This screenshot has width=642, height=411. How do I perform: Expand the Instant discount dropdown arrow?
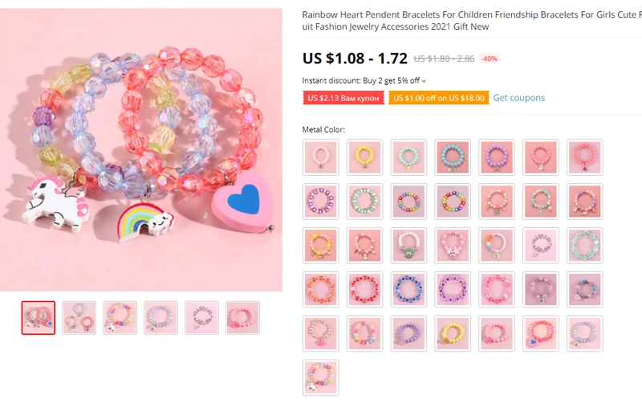click(x=424, y=81)
